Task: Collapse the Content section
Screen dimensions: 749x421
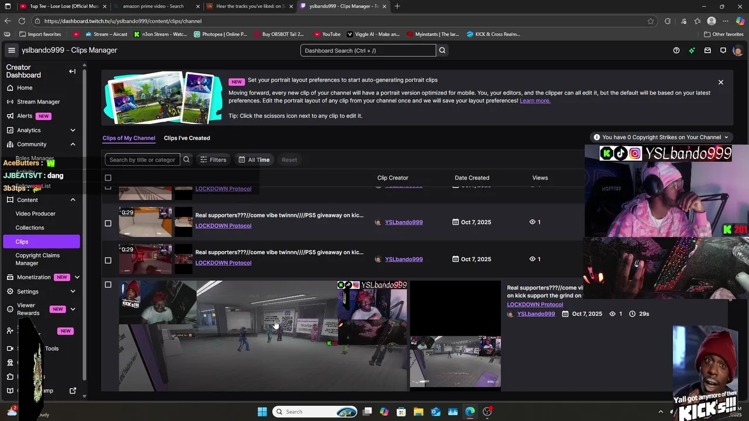Action: (73, 200)
